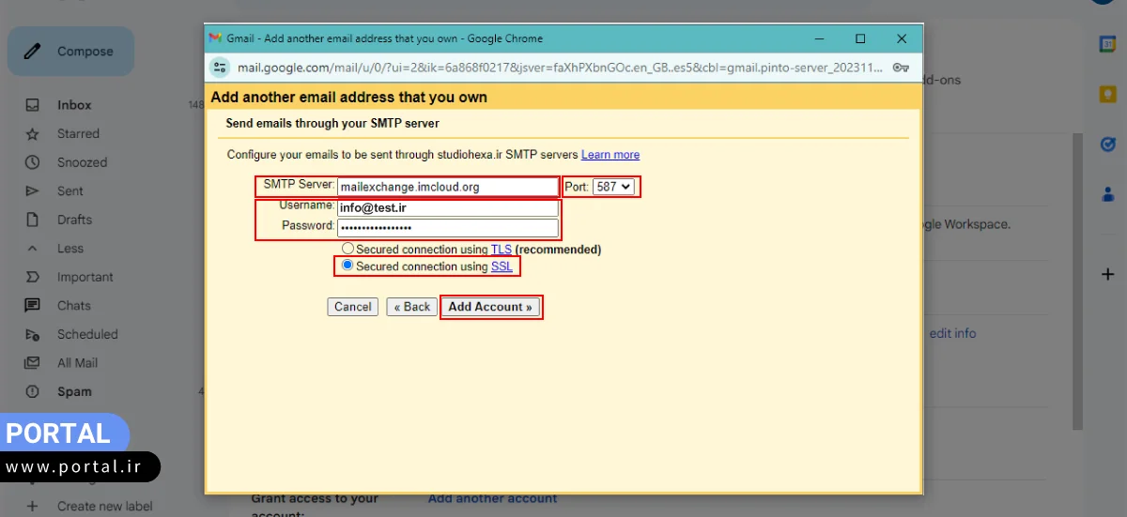Open the Important label text
This screenshot has height=517, width=1127.
85,277
